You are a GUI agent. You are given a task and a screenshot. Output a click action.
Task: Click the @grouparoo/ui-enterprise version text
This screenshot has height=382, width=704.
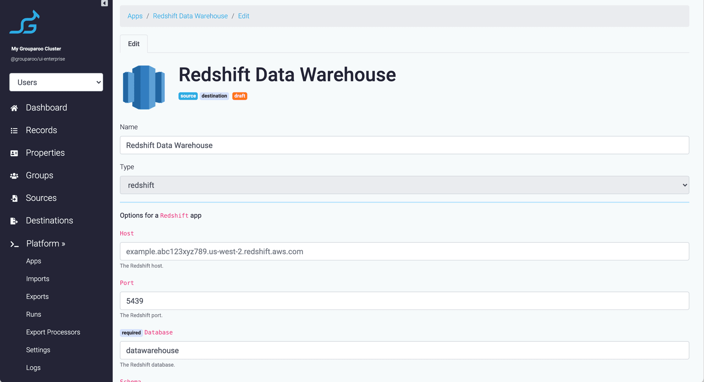tap(38, 59)
